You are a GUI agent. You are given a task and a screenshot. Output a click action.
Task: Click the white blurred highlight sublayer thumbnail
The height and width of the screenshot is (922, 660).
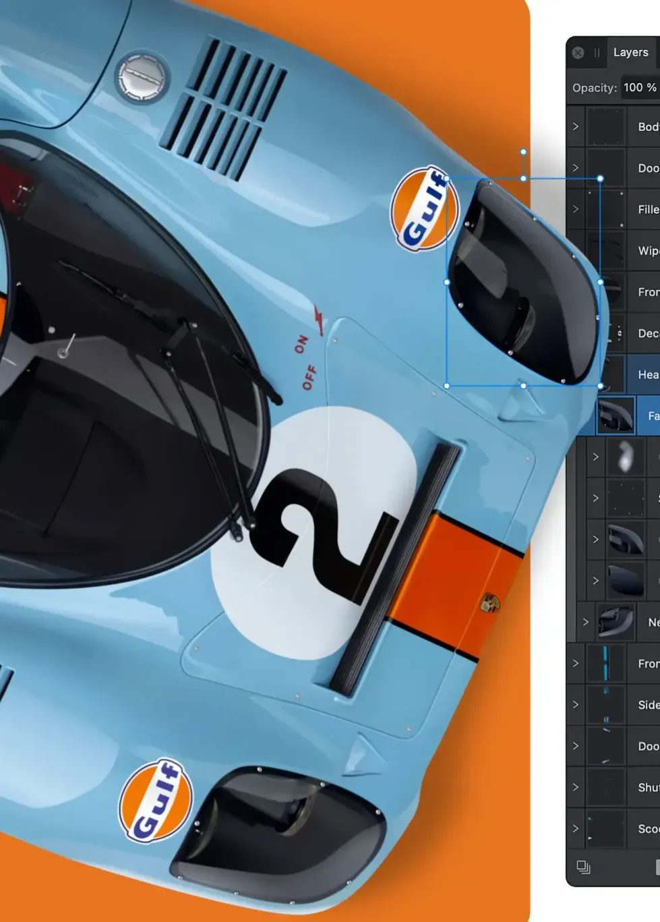coord(624,457)
